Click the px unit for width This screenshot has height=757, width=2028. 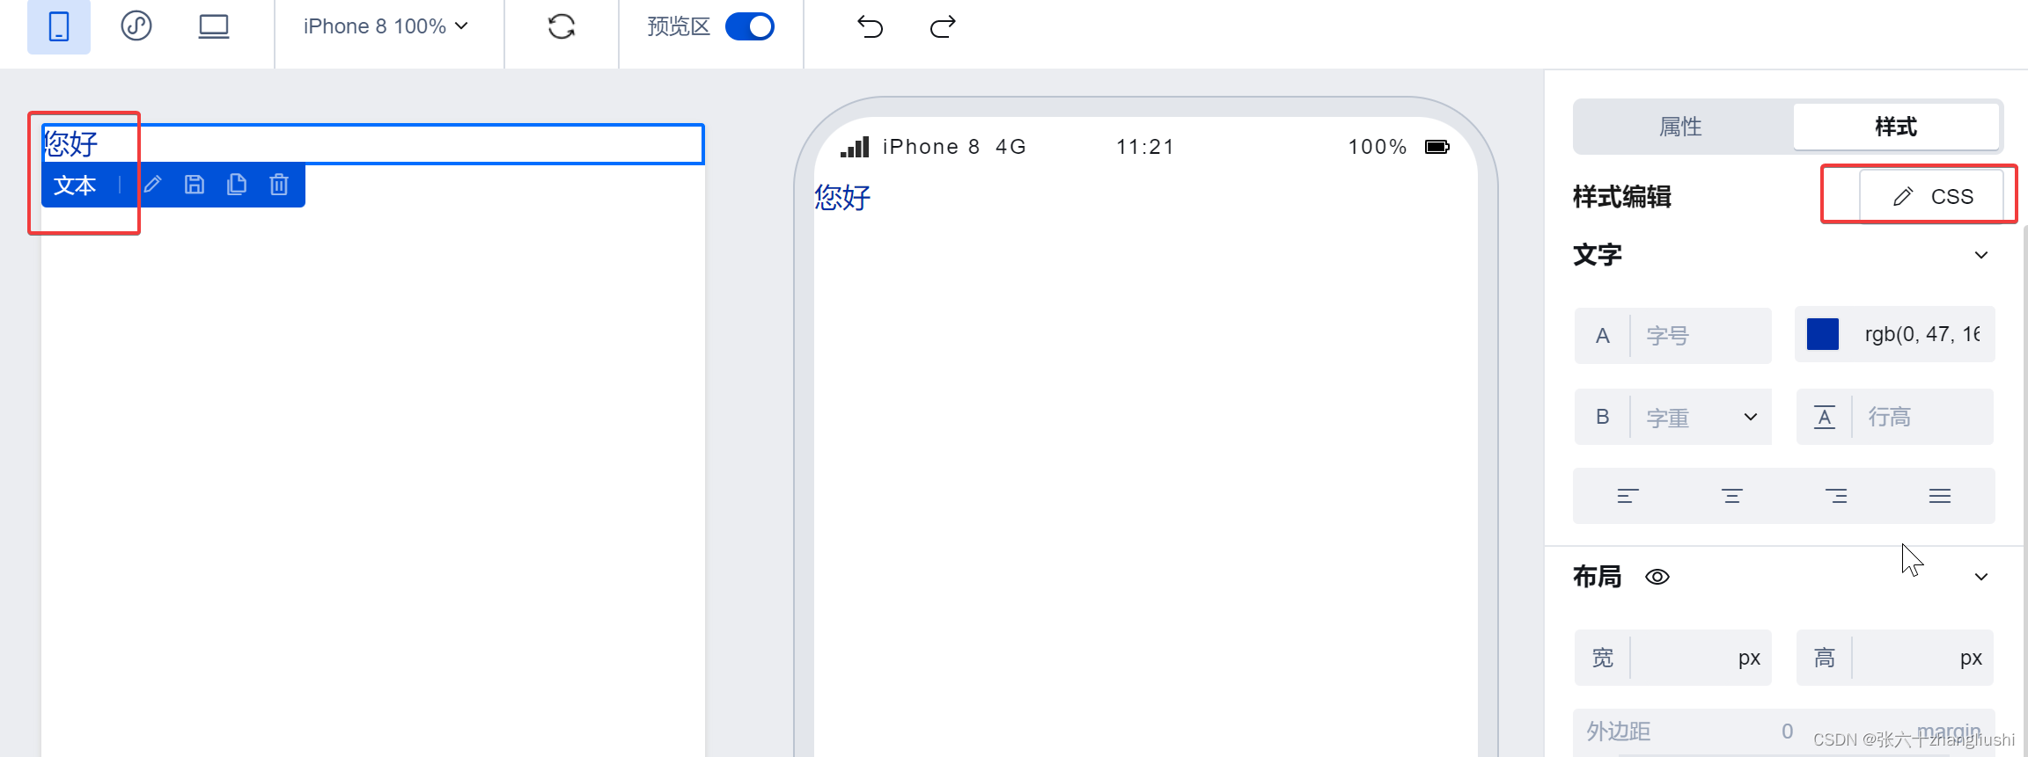tap(1749, 658)
